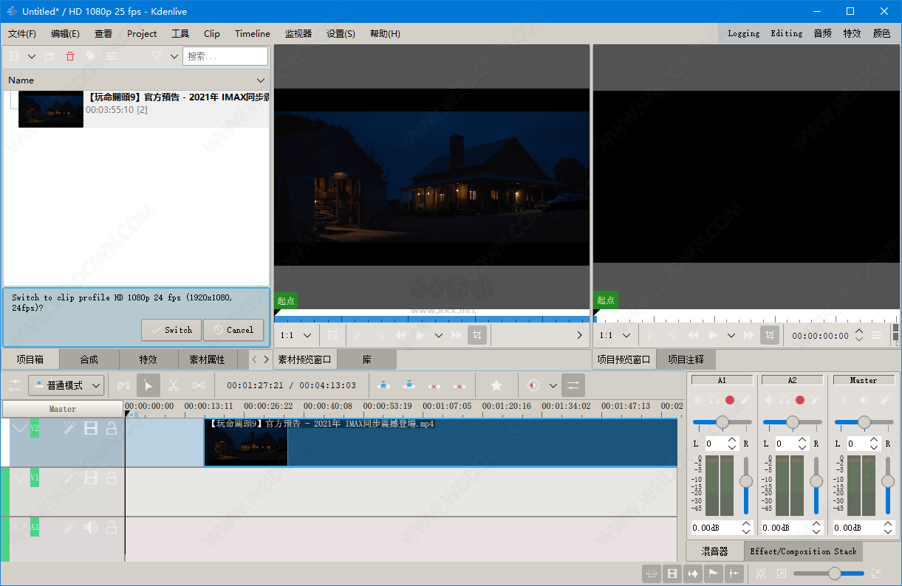902x586 pixels.
Task: Click the crop icon in the clip monitor
Action: pos(477,335)
